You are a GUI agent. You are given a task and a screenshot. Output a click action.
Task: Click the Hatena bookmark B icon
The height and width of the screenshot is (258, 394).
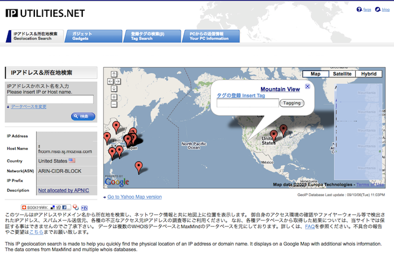point(84,208)
